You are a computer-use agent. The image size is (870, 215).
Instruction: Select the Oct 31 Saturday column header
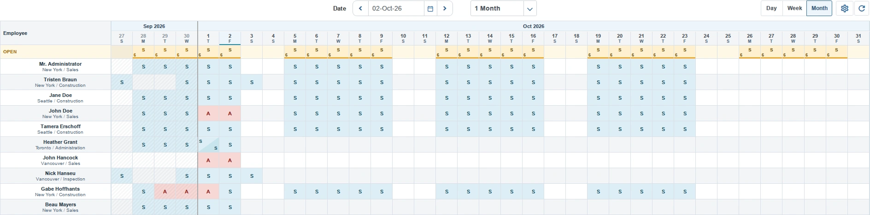tap(858, 38)
